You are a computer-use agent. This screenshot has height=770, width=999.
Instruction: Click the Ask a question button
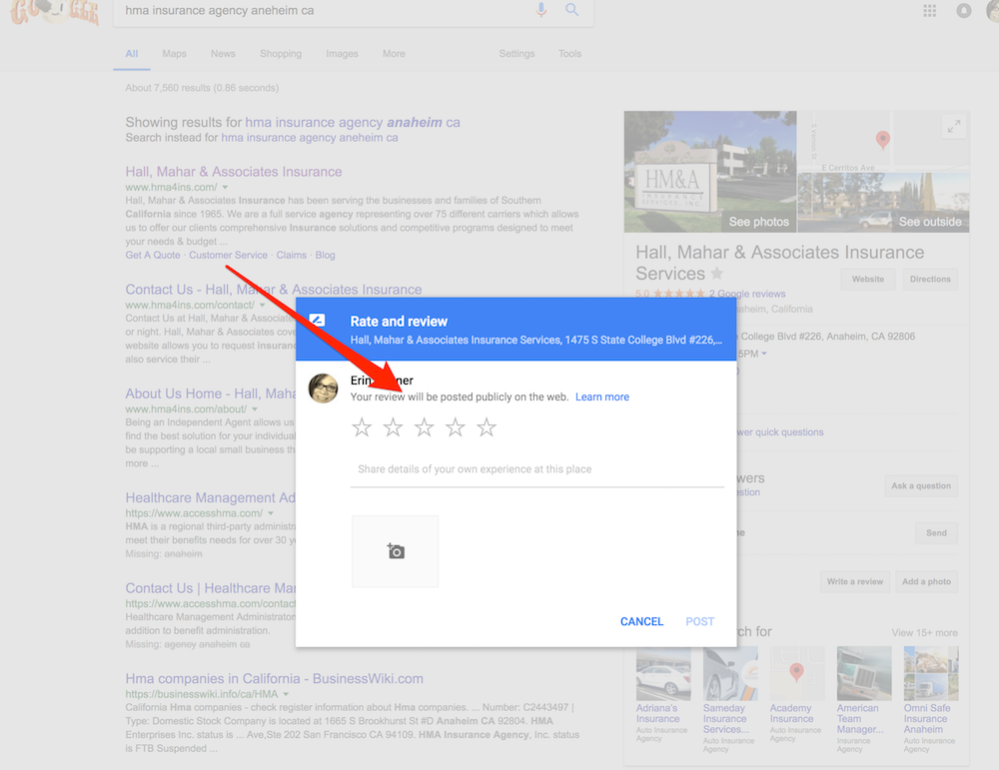[x=921, y=486]
